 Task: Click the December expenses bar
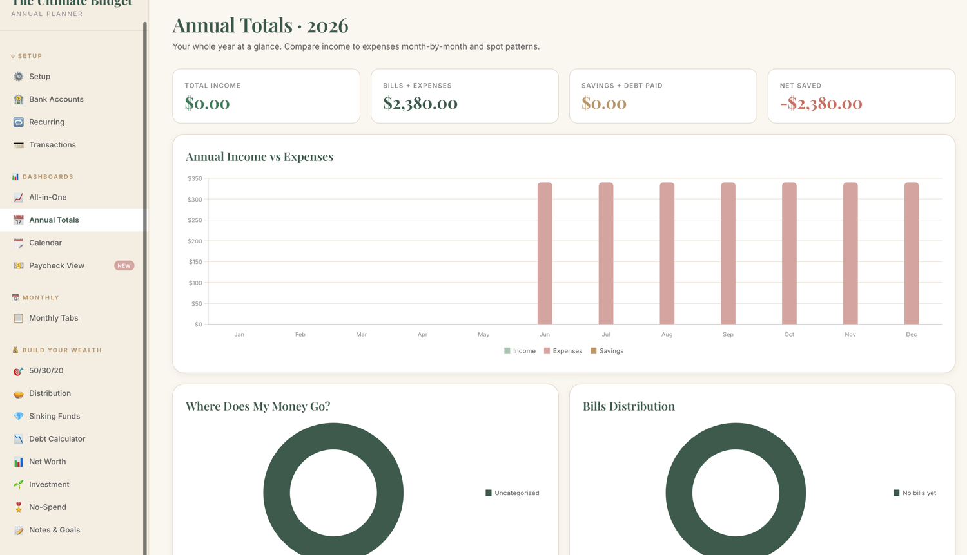coord(912,253)
